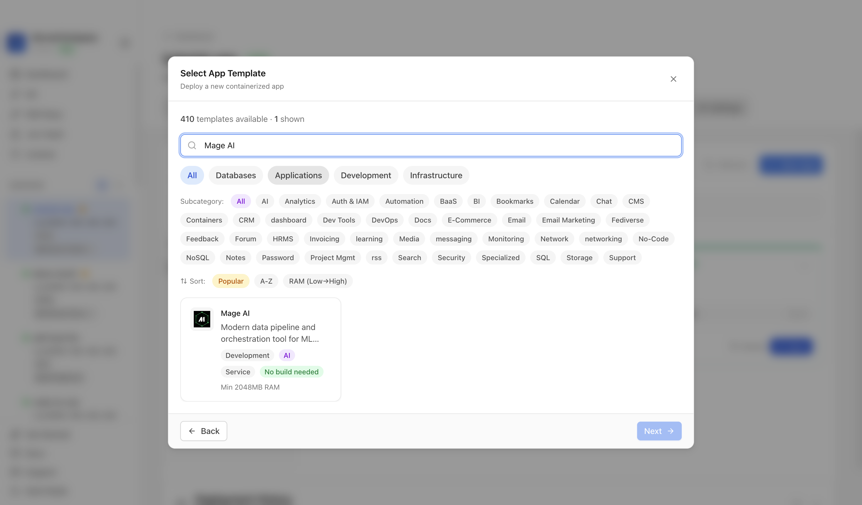
Task: Filter by Support subcategory
Action: point(622,257)
